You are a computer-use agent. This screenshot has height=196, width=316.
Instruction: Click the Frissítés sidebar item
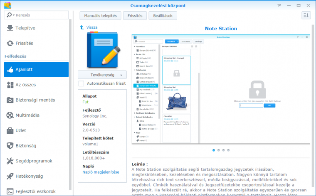tap(36, 43)
